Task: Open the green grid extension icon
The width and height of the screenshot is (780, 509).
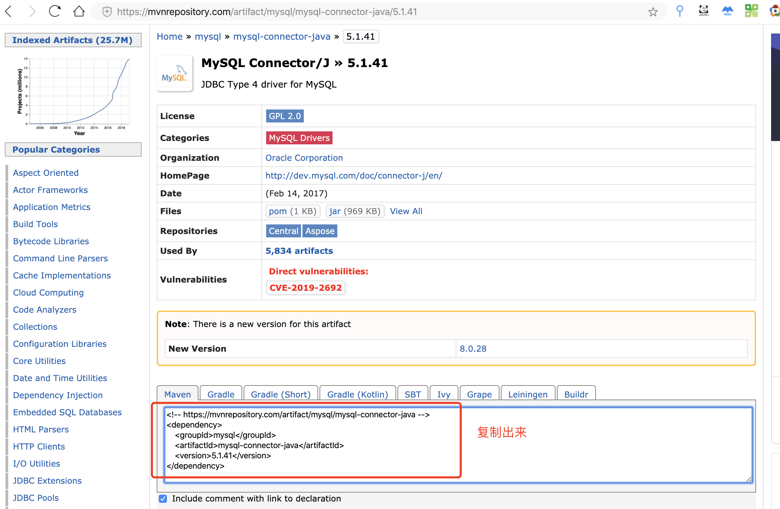Action: point(751,11)
